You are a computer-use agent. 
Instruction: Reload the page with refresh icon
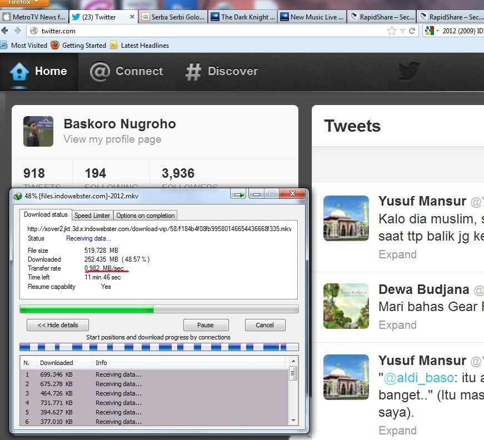click(412, 31)
